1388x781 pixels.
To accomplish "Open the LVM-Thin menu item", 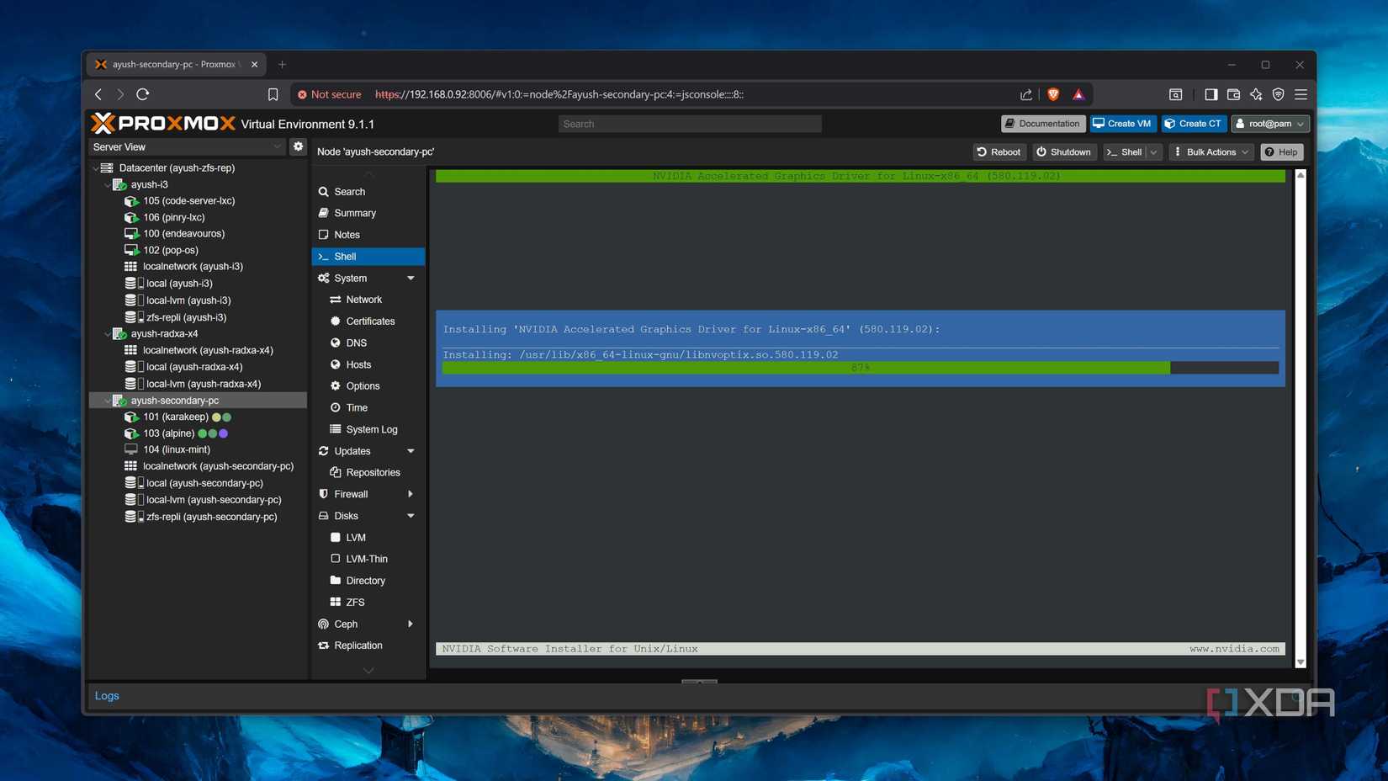I will [x=368, y=559].
